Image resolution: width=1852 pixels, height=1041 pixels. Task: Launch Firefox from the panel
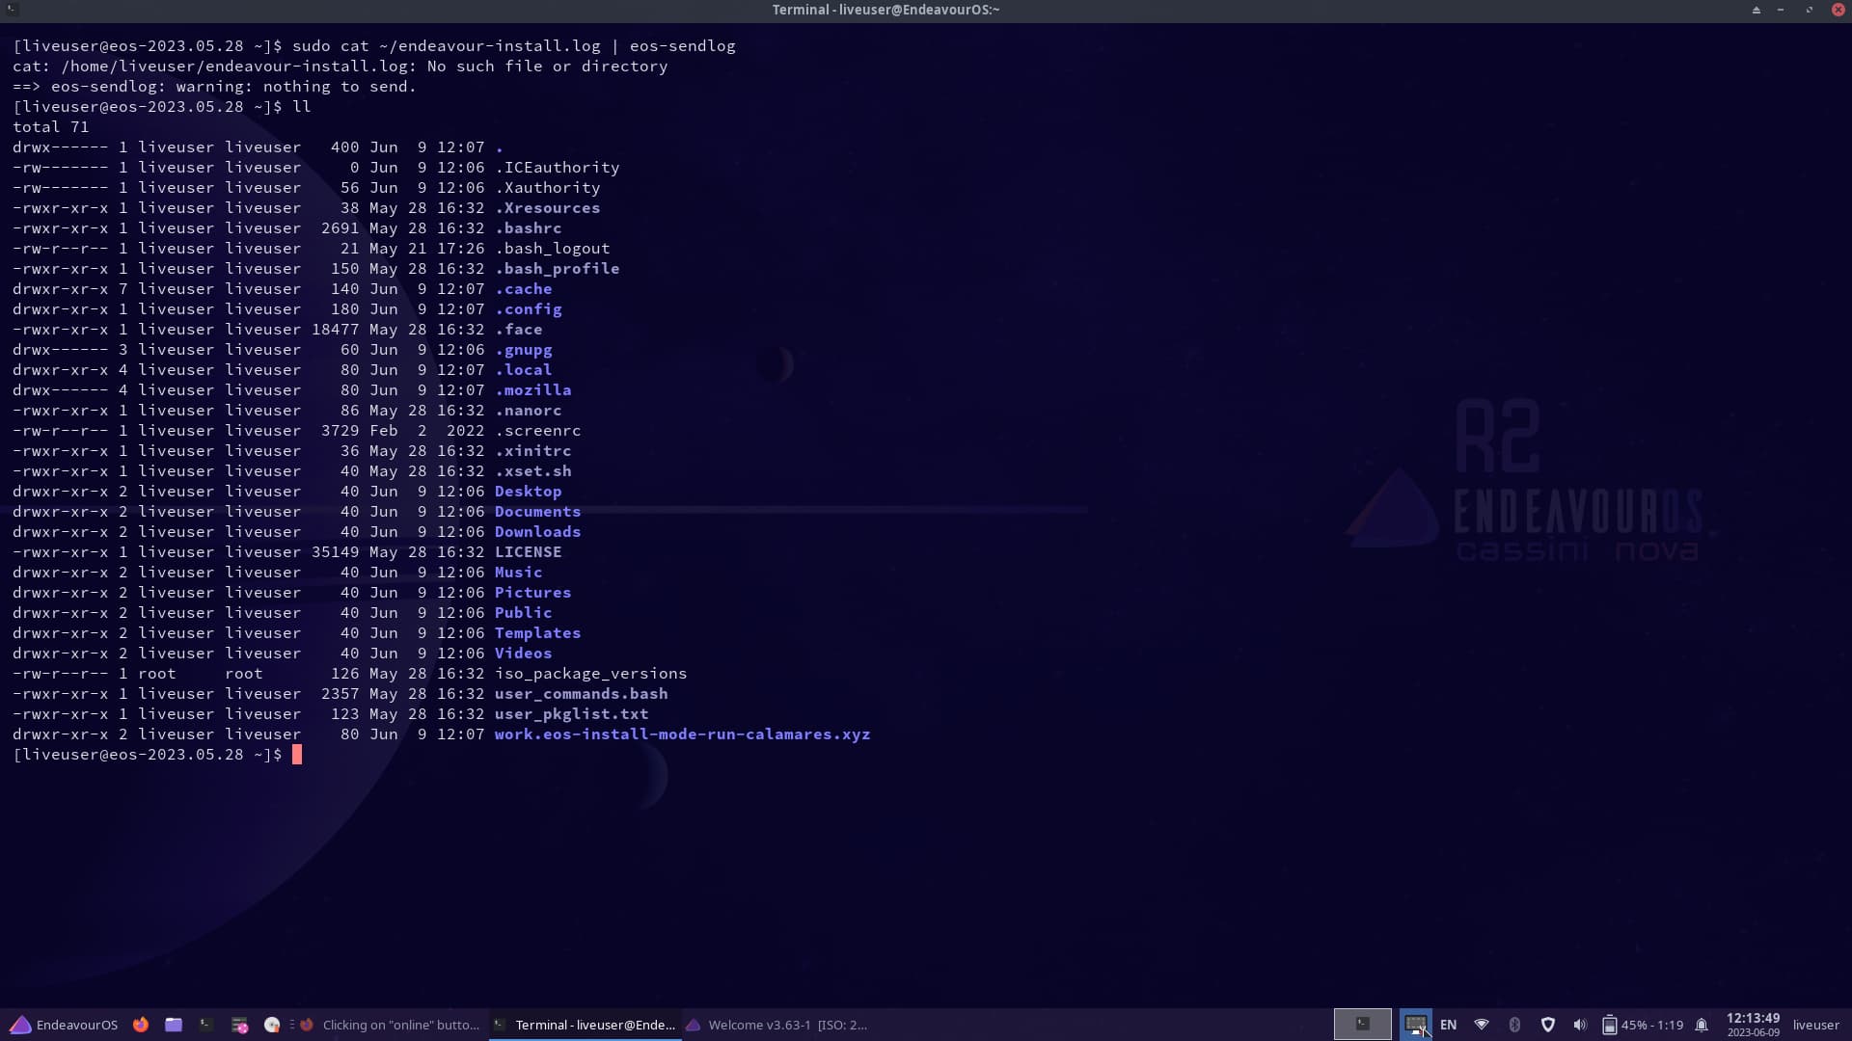[141, 1025]
